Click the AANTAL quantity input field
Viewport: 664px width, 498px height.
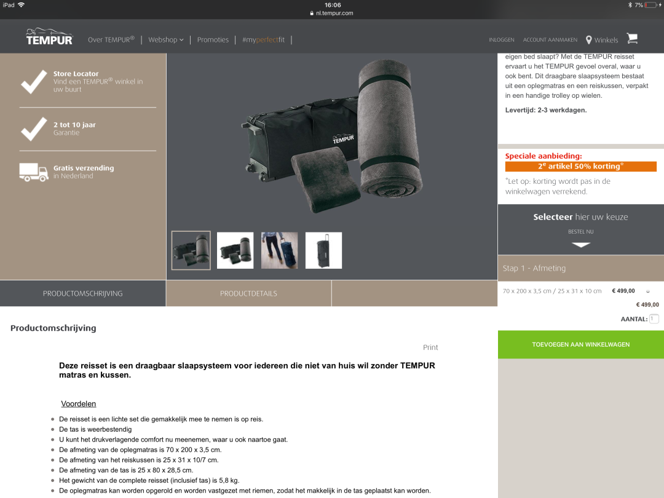pyautogui.click(x=654, y=319)
